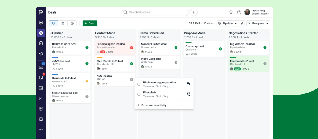Open Campaigns megaphone icon in sidebar
The width and height of the screenshot is (318, 139).
[x=41, y=53]
